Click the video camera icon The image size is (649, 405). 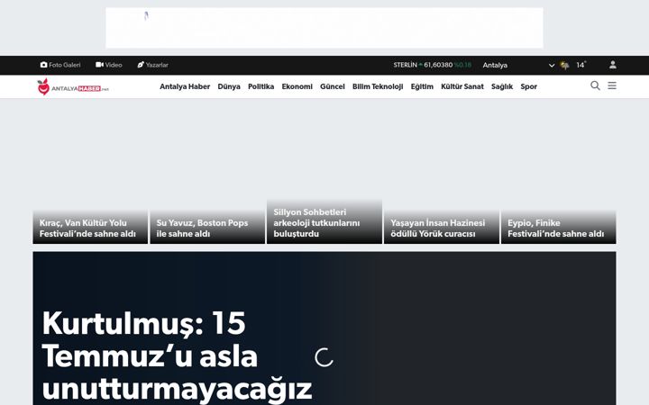[99, 65]
